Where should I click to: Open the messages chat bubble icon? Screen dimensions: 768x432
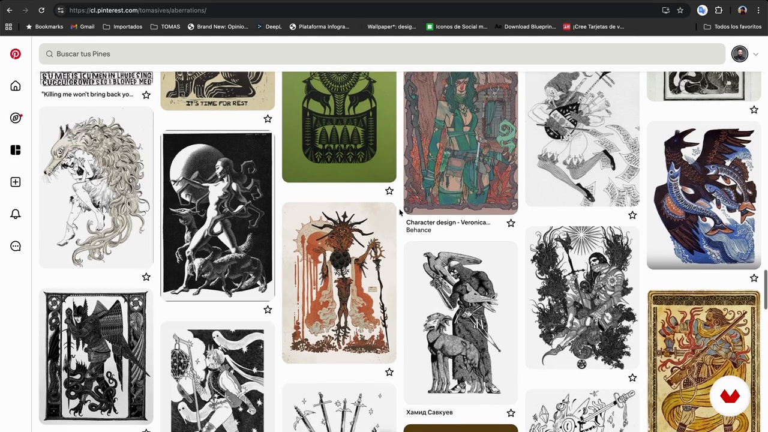click(x=16, y=246)
